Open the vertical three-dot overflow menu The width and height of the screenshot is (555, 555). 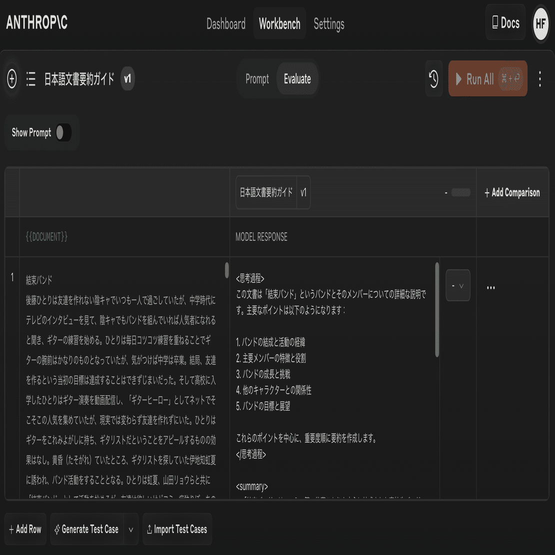coord(540,78)
